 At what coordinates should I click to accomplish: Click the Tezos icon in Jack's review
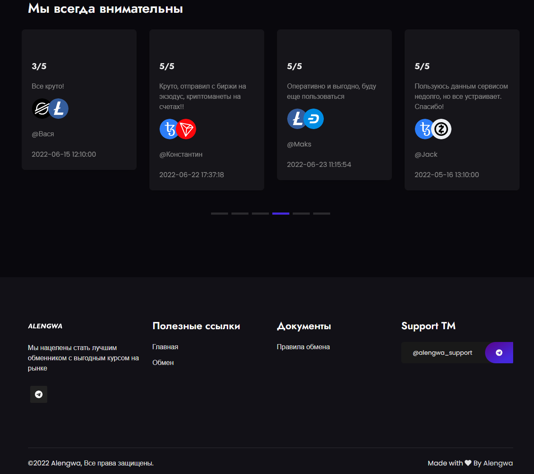424,129
